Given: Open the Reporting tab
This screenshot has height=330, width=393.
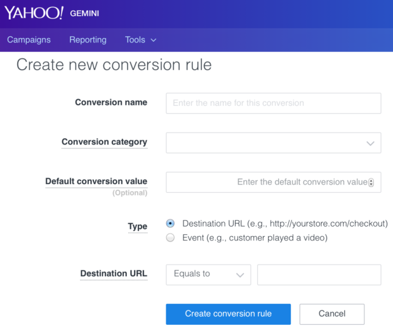Looking at the screenshot, I should [x=88, y=40].
